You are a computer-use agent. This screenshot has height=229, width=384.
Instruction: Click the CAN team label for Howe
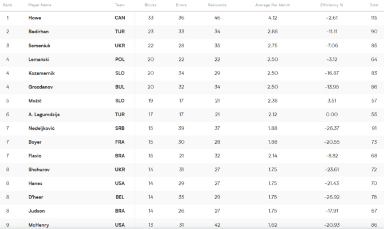120,18
